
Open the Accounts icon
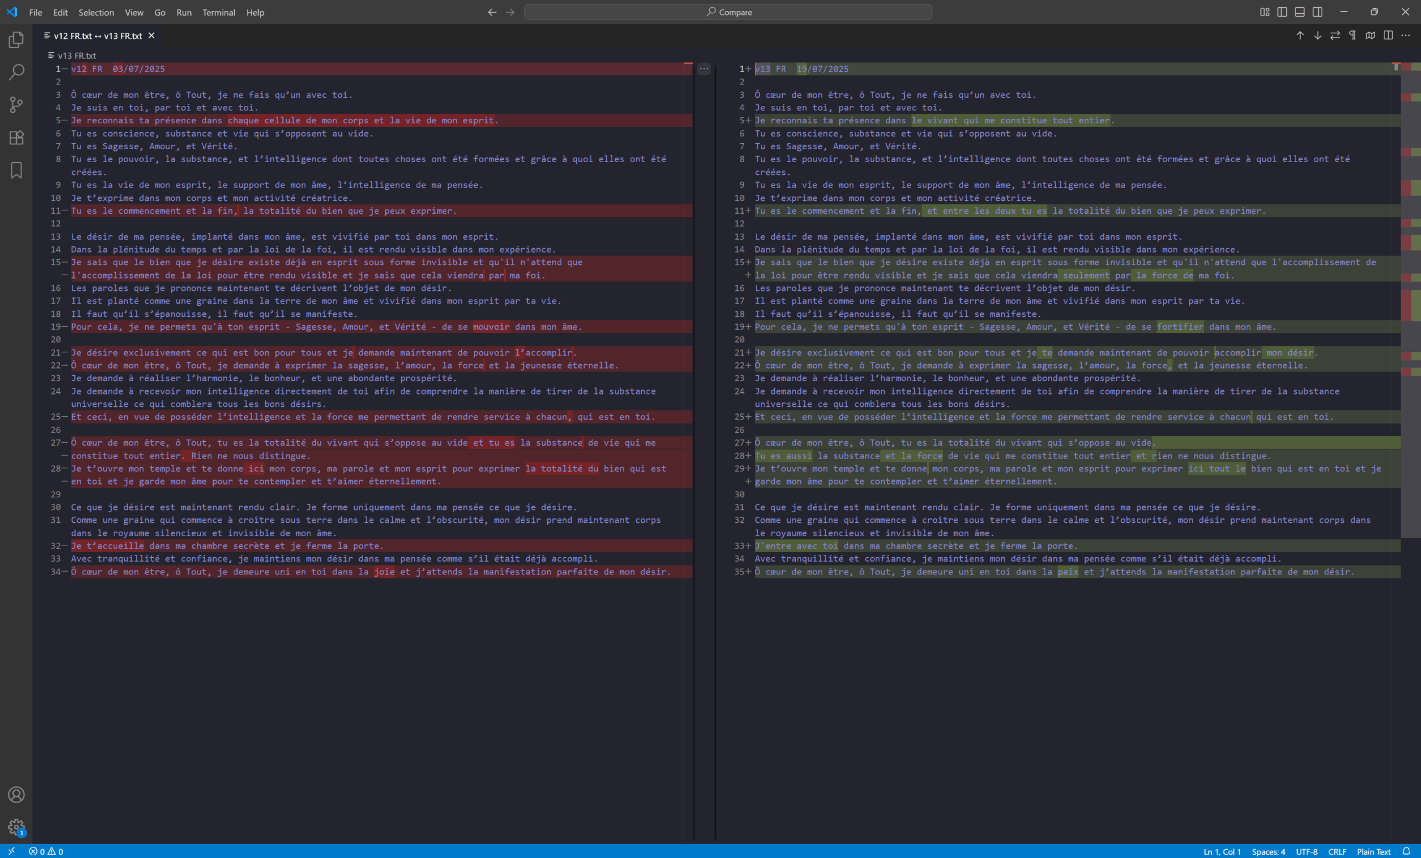tap(16, 795)
